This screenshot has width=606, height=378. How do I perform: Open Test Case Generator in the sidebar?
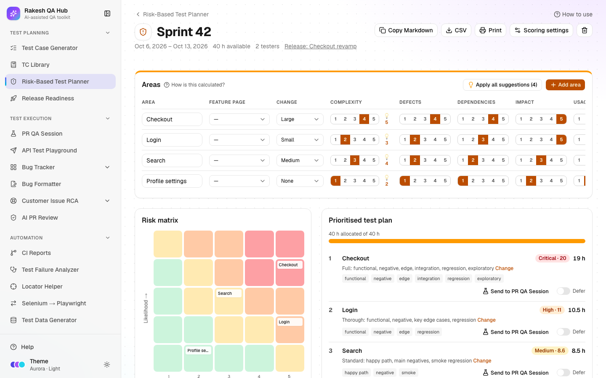click(60, 48)
